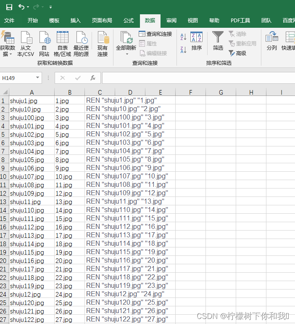Select cell containing shuju100.jpg
Viewport: 295px width, 324px height.
tap(32, 117)
